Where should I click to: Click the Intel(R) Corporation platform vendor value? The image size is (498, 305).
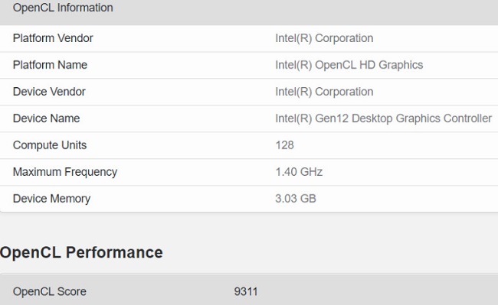coord(324,38)
